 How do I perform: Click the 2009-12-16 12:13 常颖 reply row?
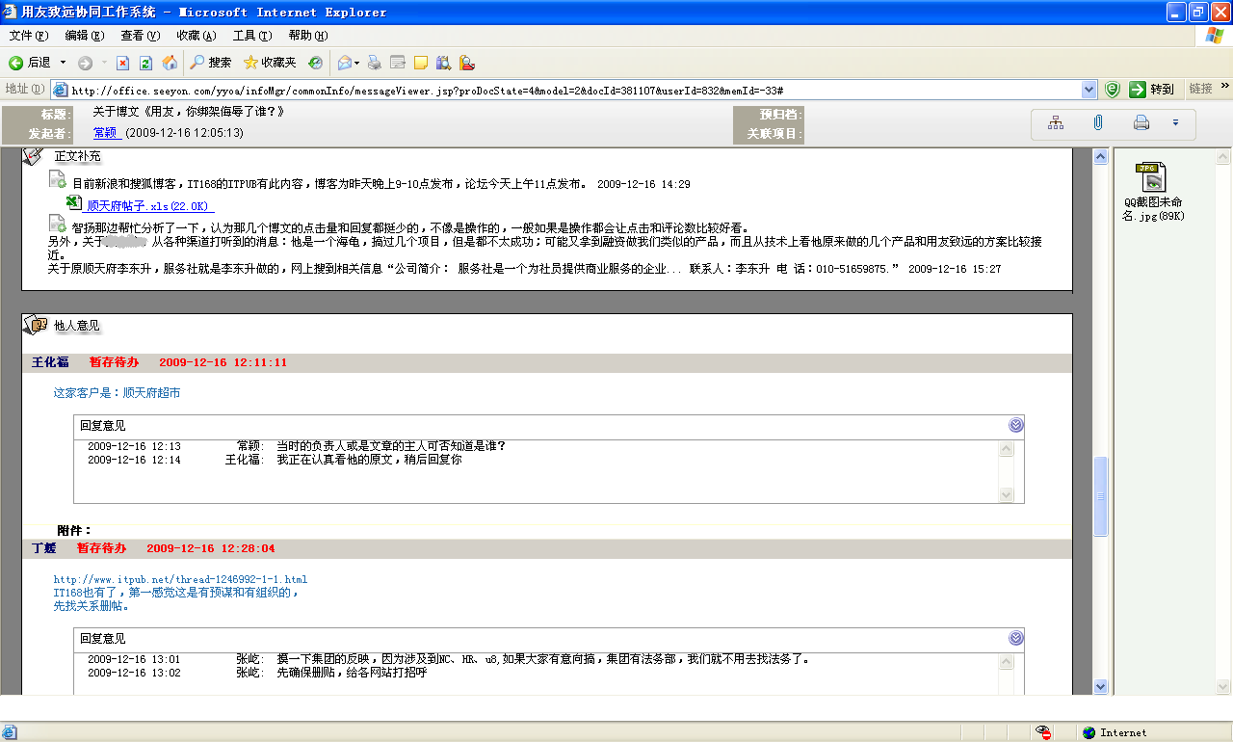[x=297, y=446]
